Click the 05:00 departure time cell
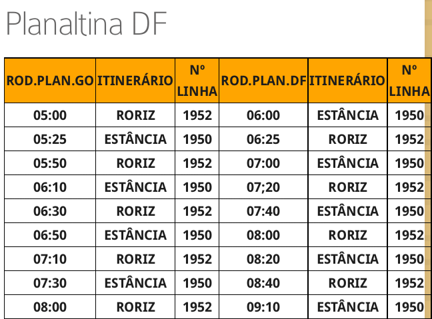This screenshot has width=432, height=319. click(x=50, y=115)
